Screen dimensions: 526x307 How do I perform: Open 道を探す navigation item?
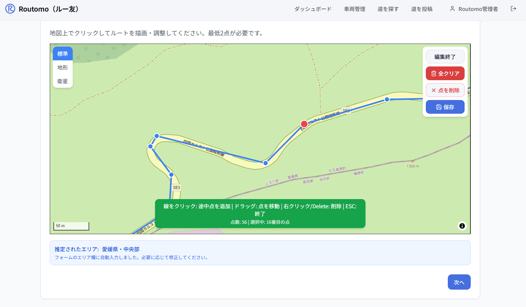point(388,9)
